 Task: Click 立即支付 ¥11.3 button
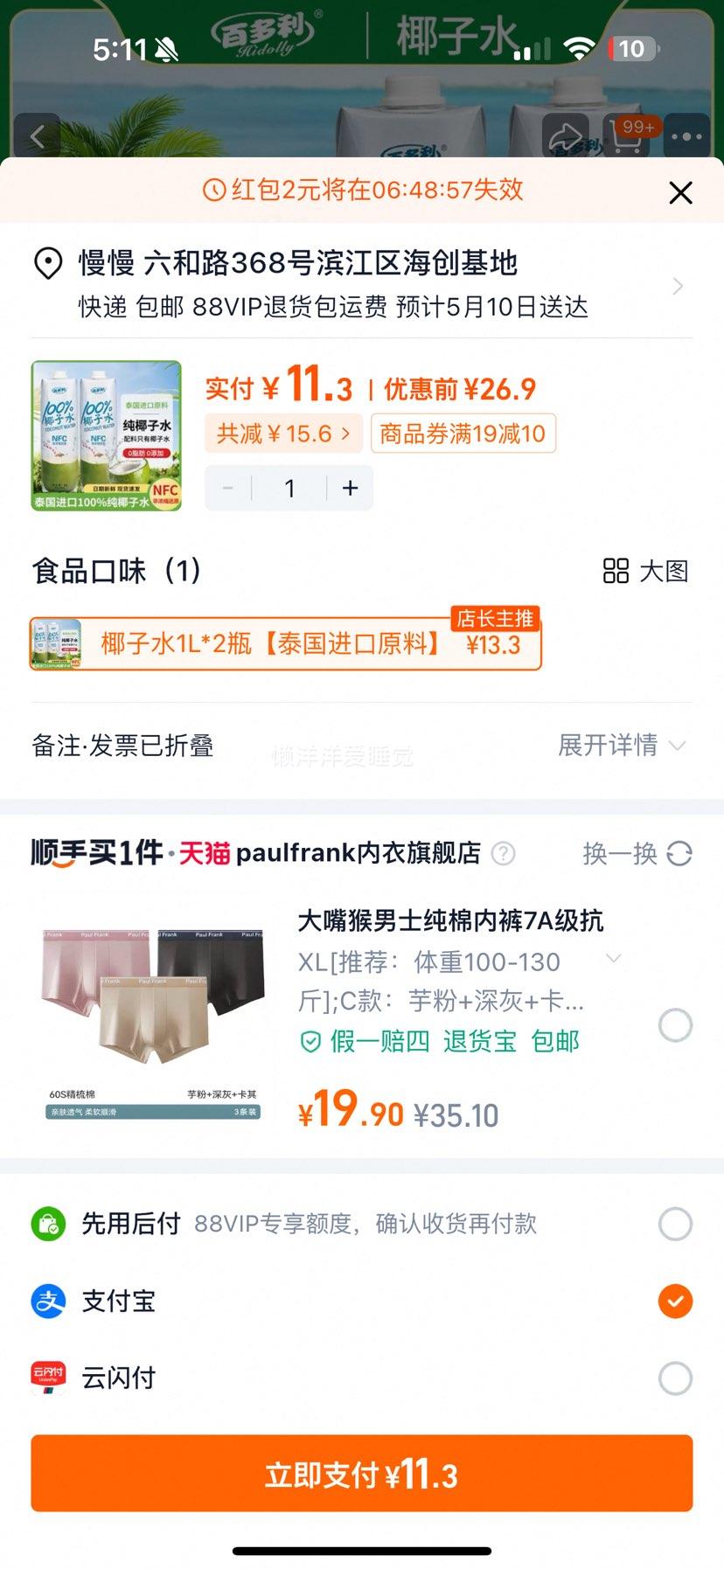click(x=362, y=1473)
